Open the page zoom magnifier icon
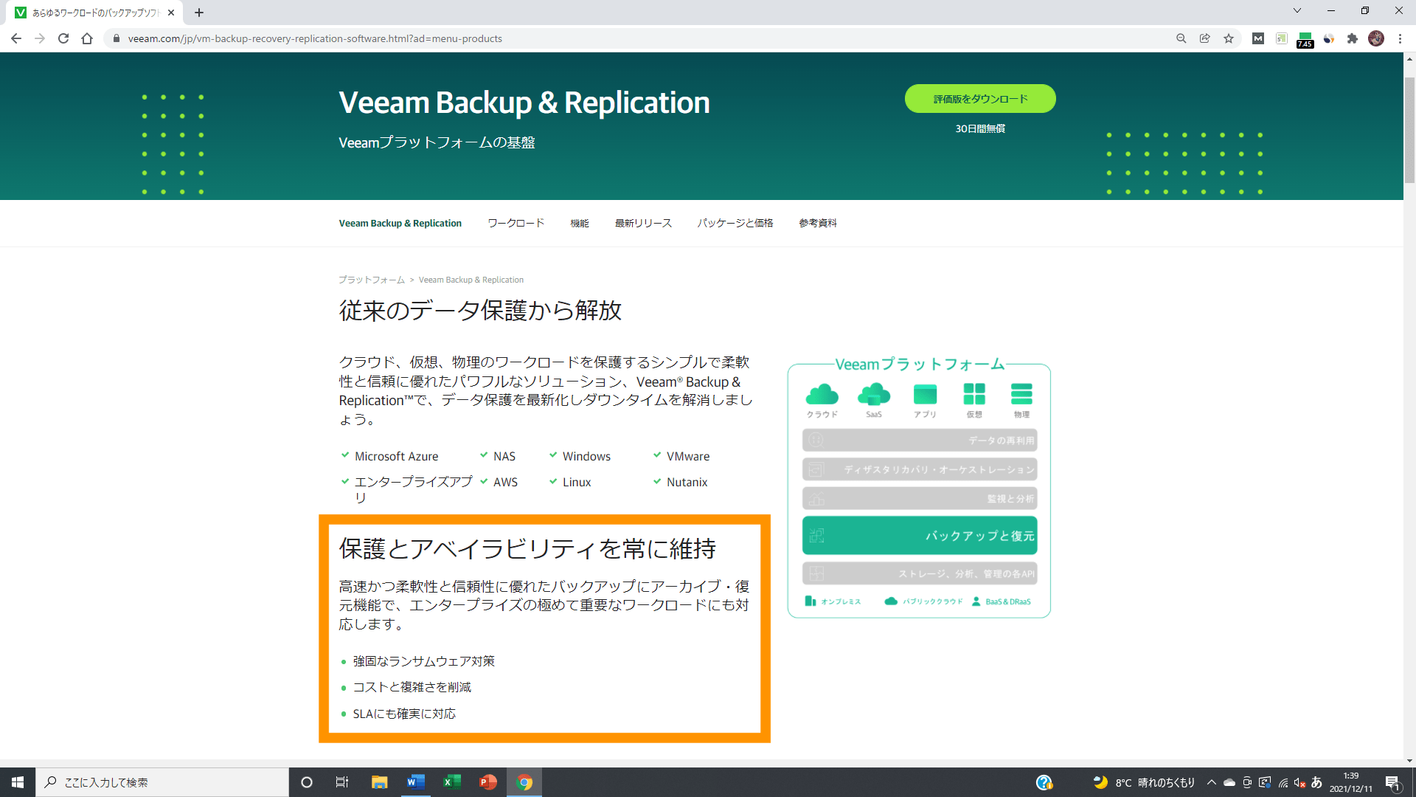 1181,38
